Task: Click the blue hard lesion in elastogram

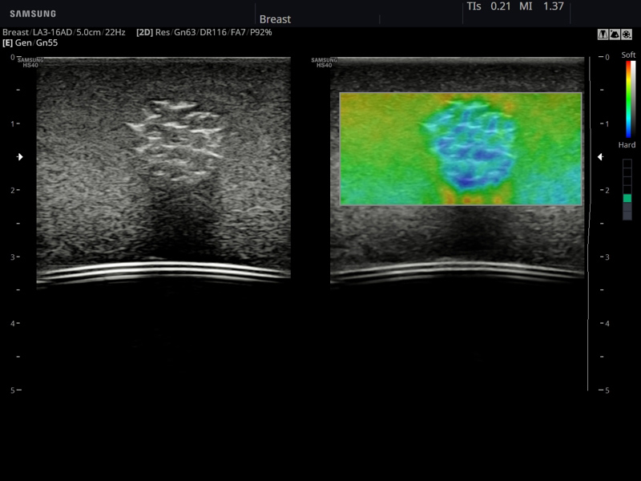Action: tap(470, 148)
